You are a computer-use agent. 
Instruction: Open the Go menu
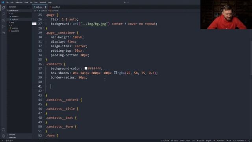coord(31,2)
